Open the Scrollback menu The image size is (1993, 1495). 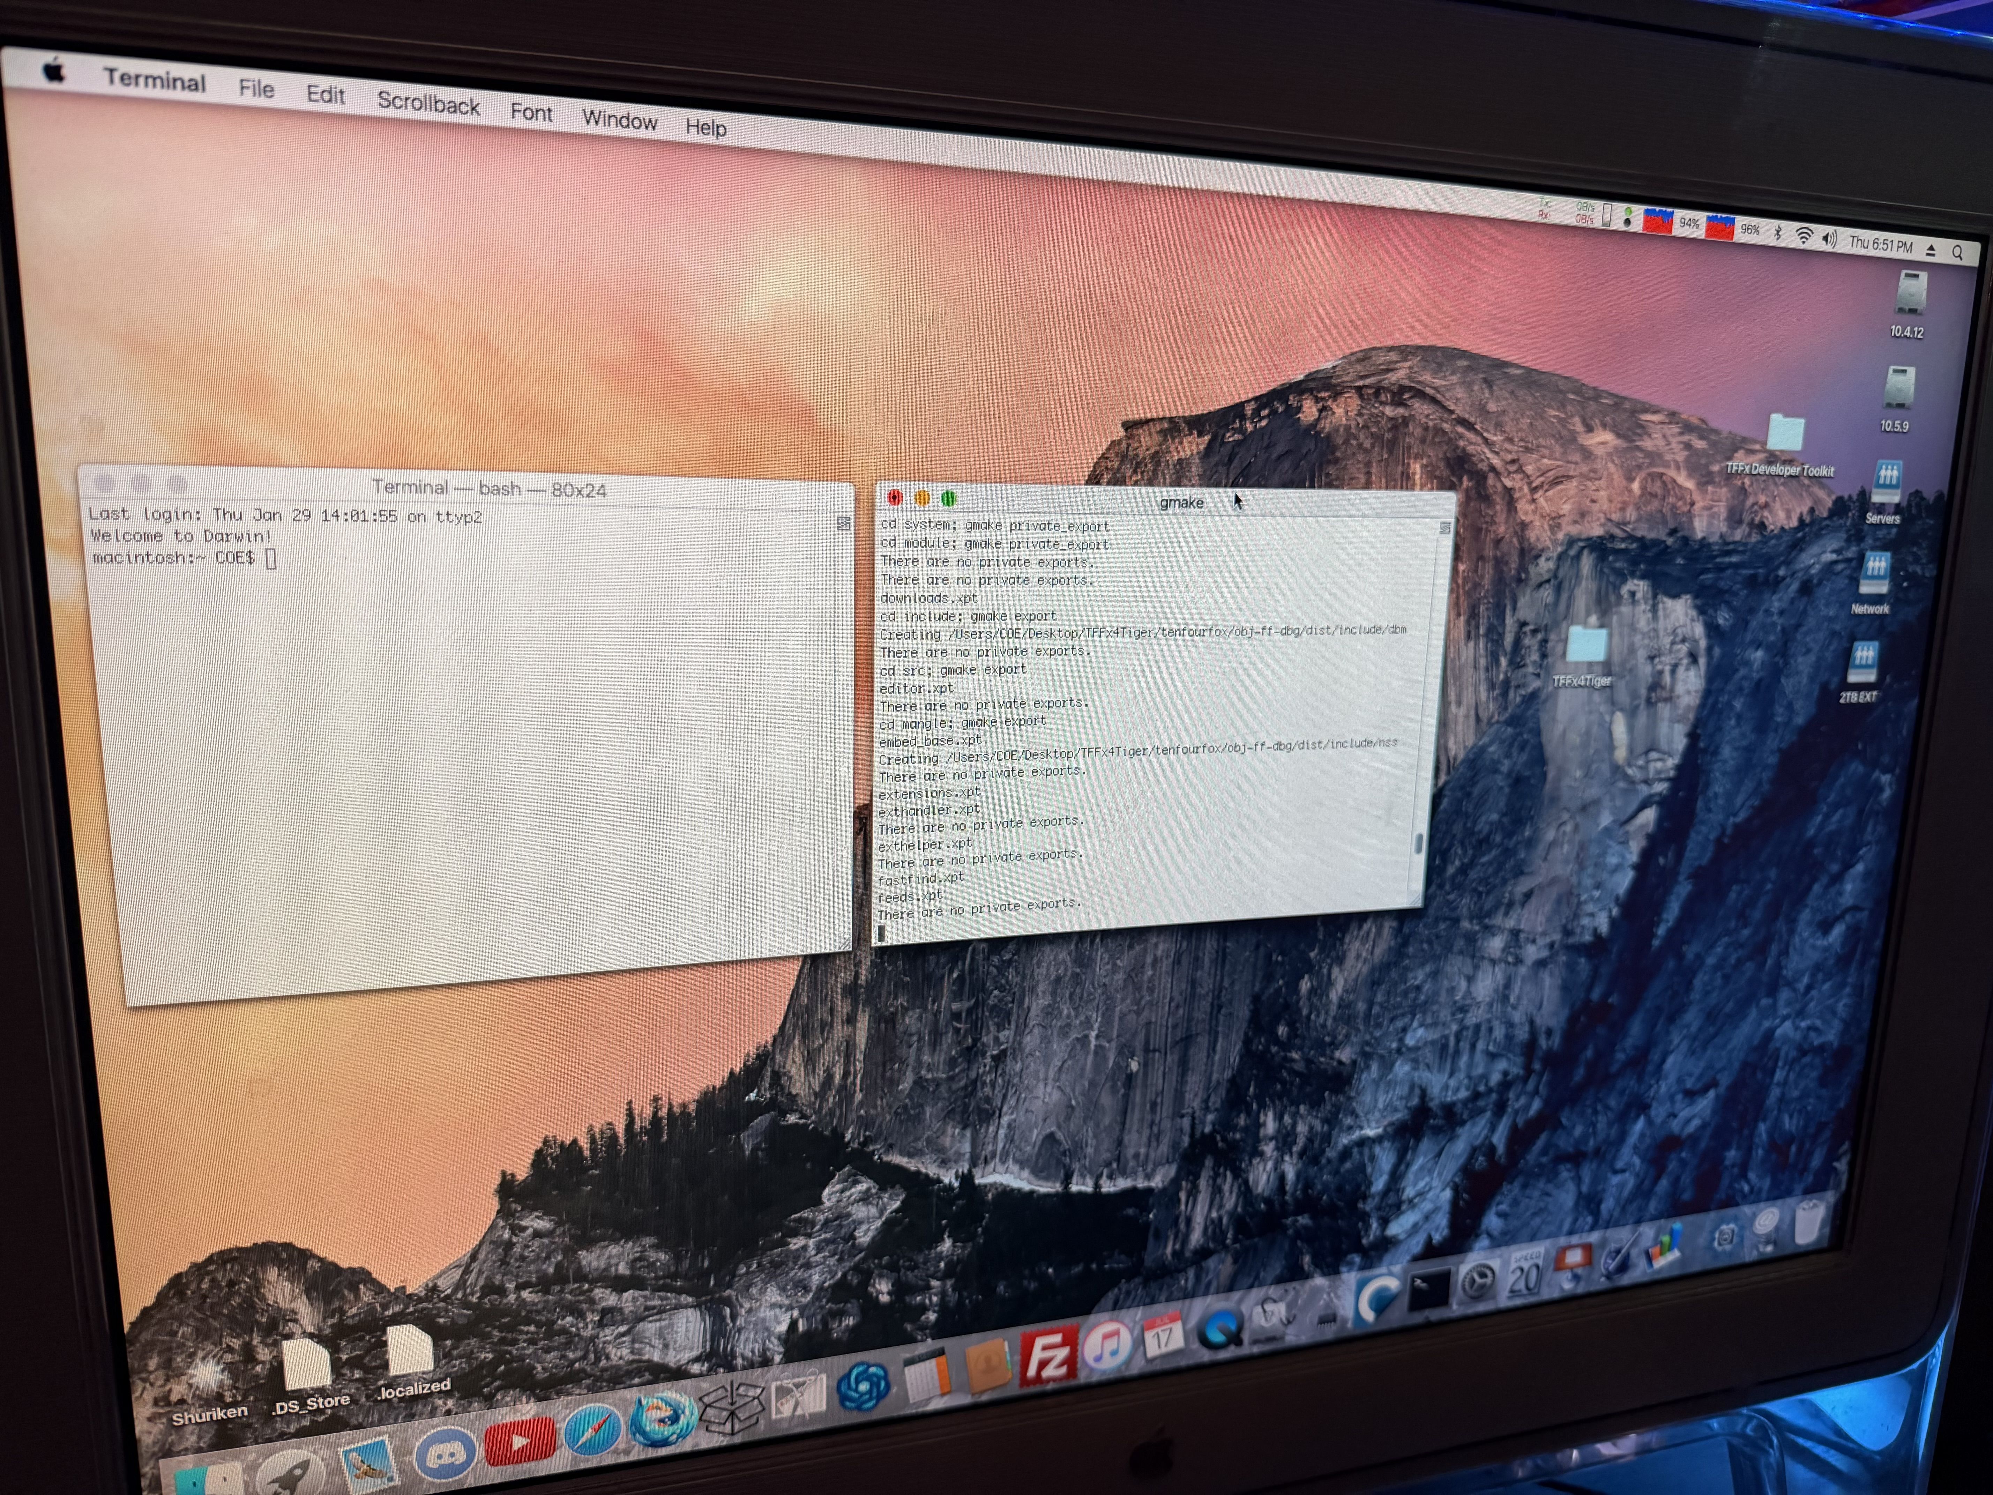click(x=428, y=104)
